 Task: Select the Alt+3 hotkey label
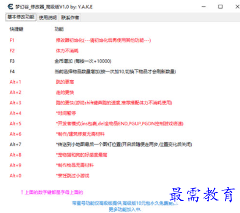(x=15, y=103)
